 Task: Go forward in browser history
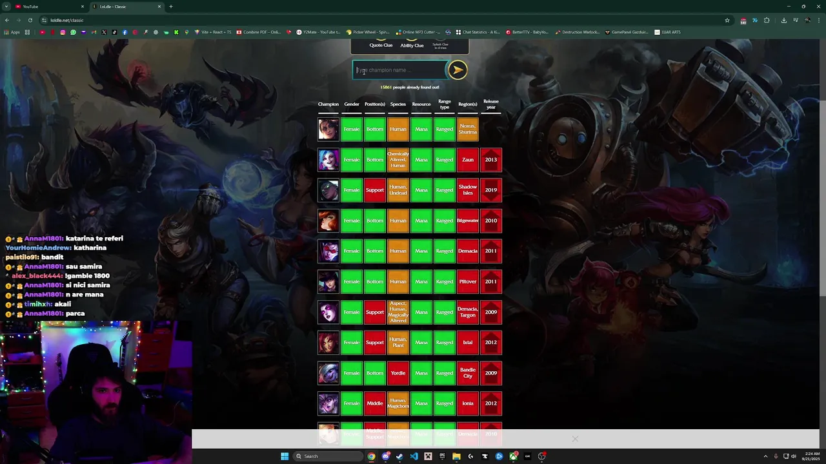click(x=18, y=20)
